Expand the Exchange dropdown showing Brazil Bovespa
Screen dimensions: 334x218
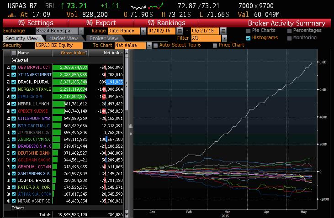pos(81,31)
